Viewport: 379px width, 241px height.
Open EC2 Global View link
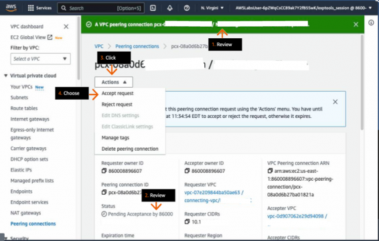pyautogui.click(x=28, y=37)
